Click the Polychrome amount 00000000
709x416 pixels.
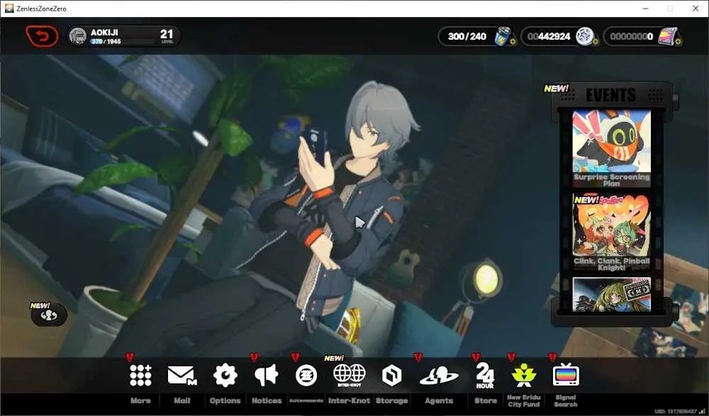point(631,36)
